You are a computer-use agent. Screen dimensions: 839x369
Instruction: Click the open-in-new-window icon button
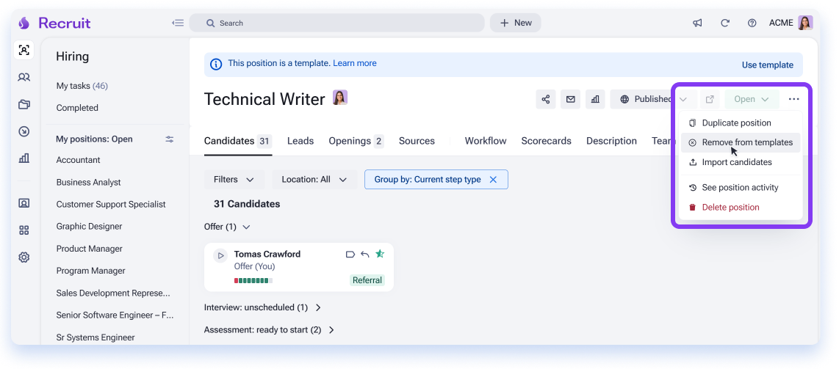(710, 99)
